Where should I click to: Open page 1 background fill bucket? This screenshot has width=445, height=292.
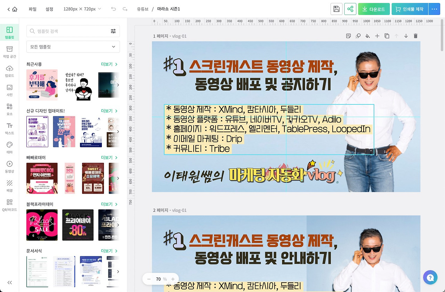tap(367, 36)
